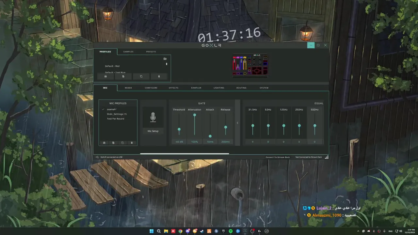Click the profiles list scrollbar
The width and height of the screenshot is (418, 235).
(x=167, y=64)
